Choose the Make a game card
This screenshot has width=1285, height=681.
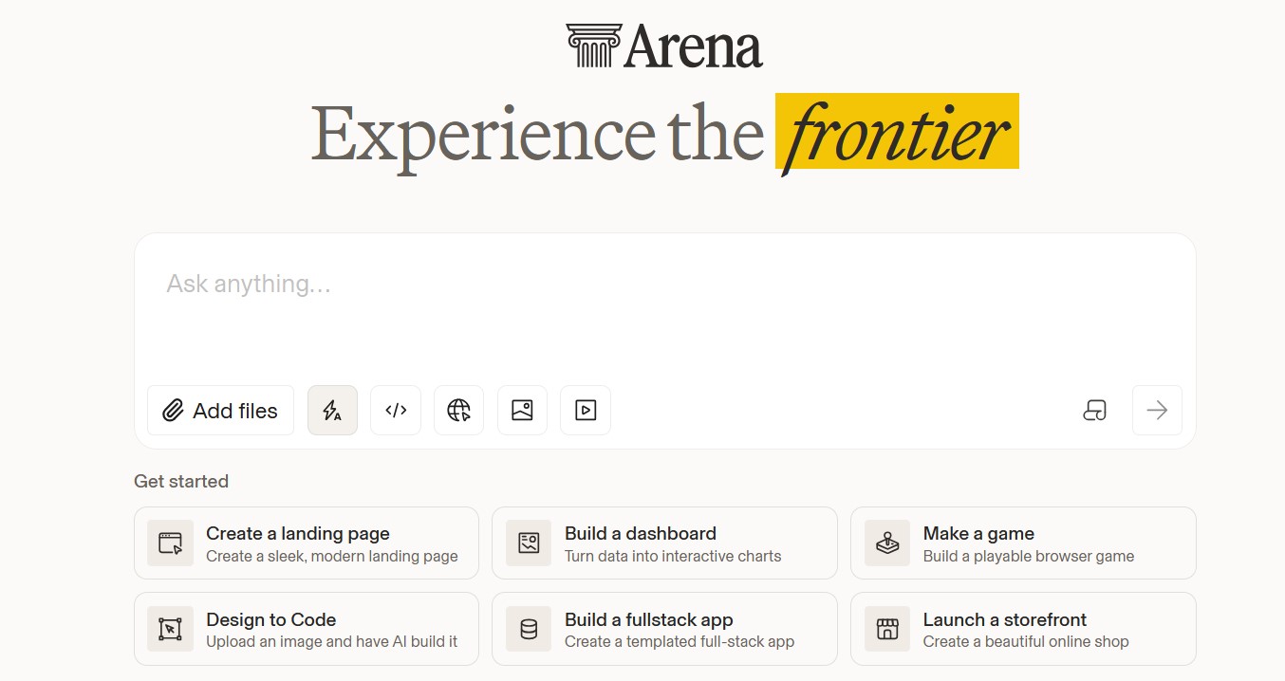coord(1023,543)
